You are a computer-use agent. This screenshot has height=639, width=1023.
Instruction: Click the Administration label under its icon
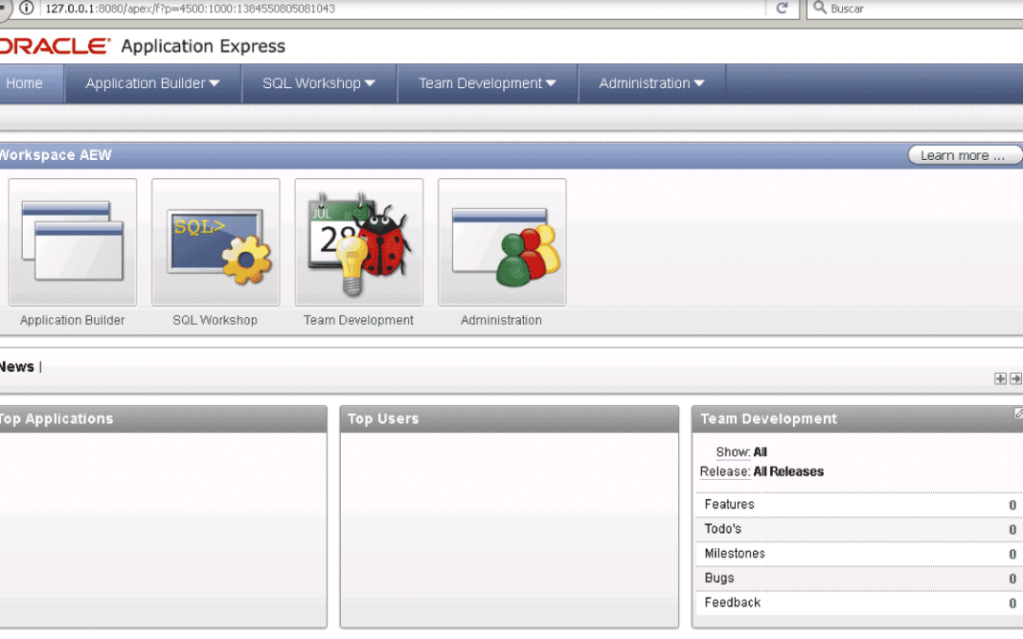click(x=501, y=320)
